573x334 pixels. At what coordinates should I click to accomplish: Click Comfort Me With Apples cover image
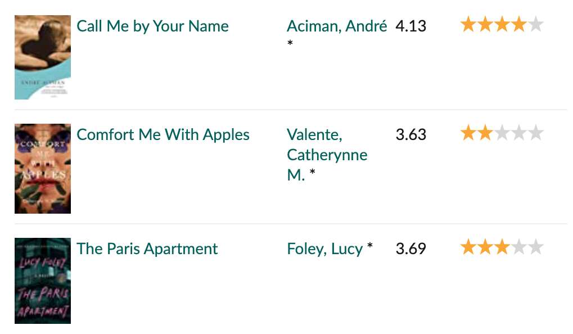pyautogui.click(x=43, y=169)
